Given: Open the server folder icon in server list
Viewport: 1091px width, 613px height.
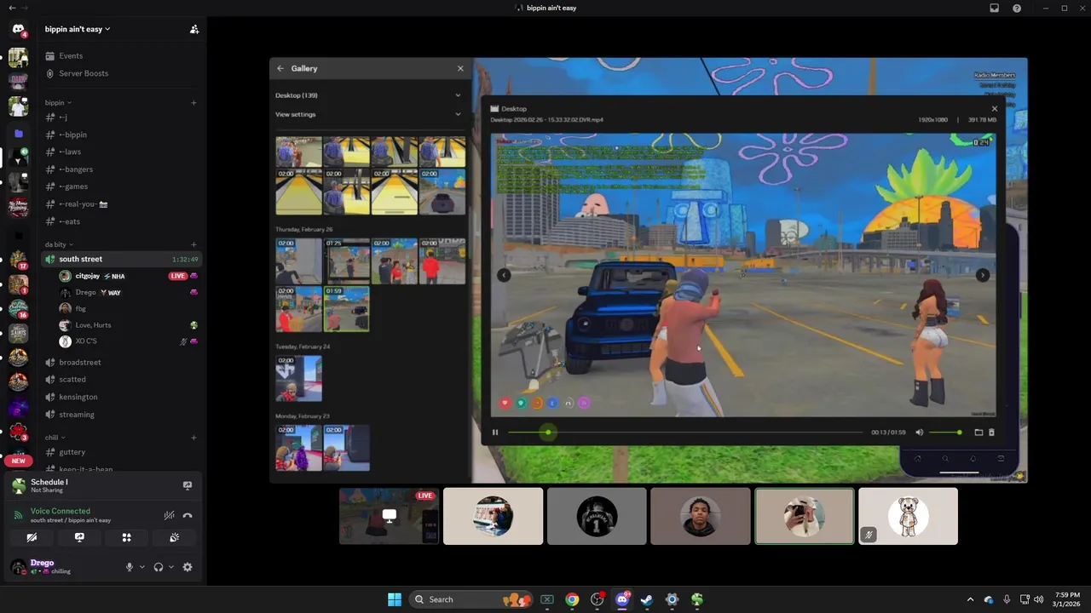Looking at the screenshot, I should coord(19,134).
